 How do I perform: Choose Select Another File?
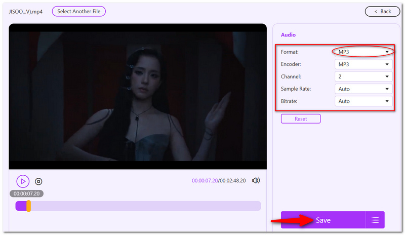point(79,11)
